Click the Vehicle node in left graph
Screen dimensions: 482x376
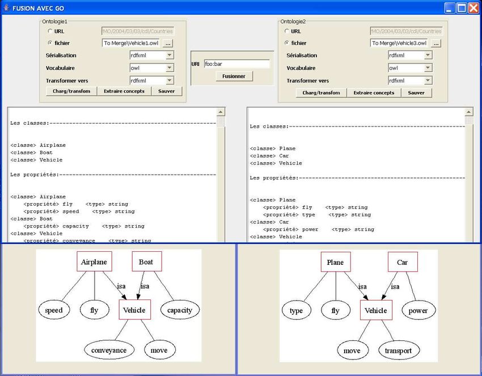[x=134, y=310]
